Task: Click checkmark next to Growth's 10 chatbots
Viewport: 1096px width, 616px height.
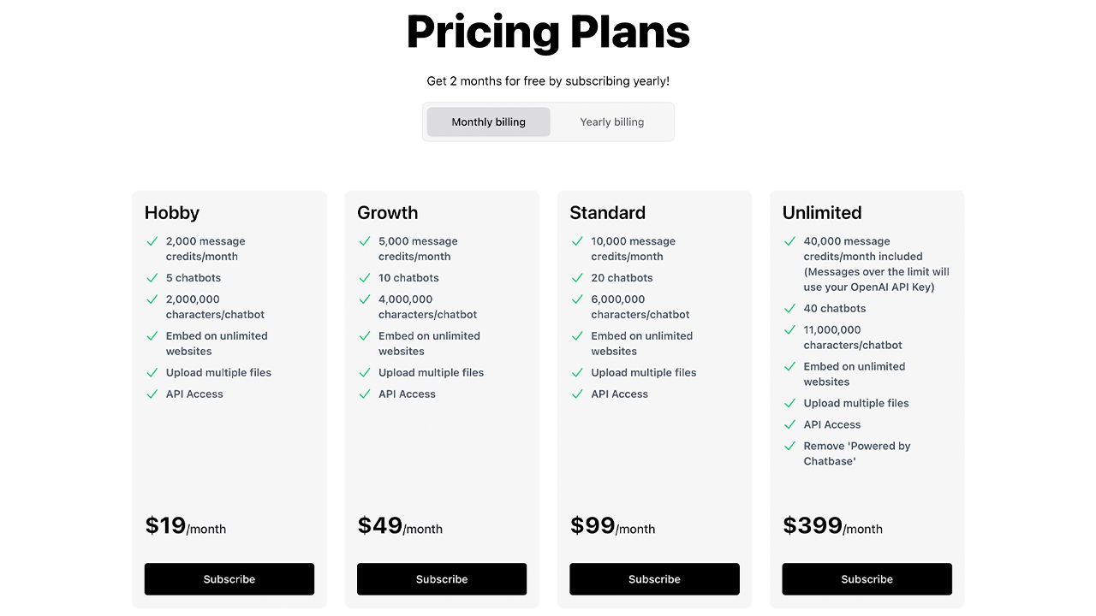Action: pyautogui.click(x=364, y=278)
